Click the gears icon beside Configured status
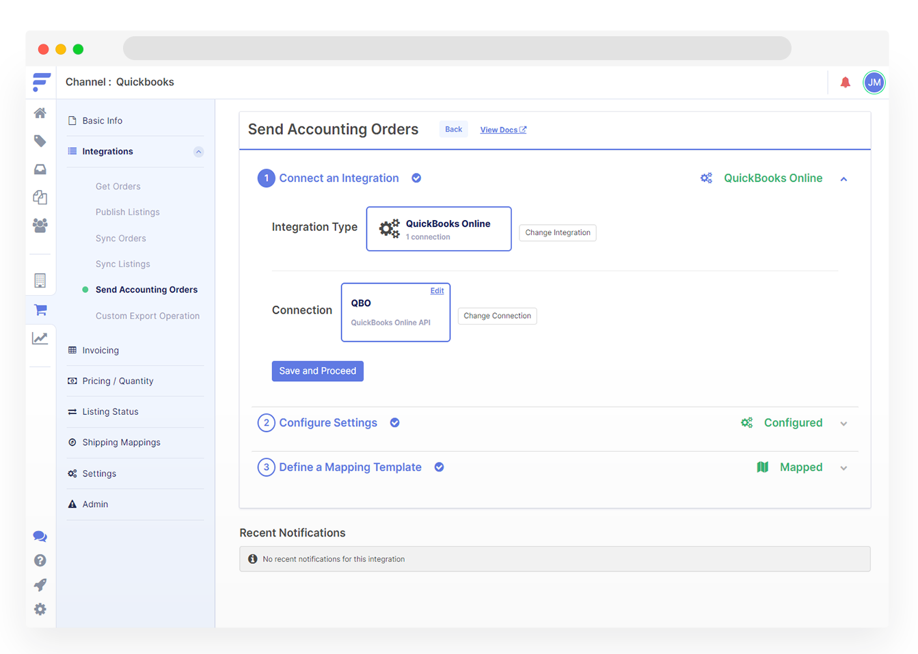 (747, 423)
